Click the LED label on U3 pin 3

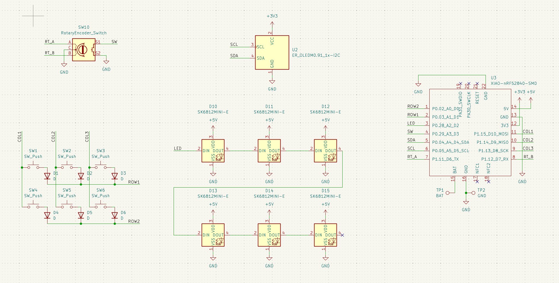tap(411, 123)
